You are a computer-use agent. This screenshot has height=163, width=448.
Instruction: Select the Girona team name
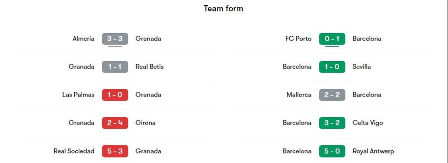pos(145,123)
